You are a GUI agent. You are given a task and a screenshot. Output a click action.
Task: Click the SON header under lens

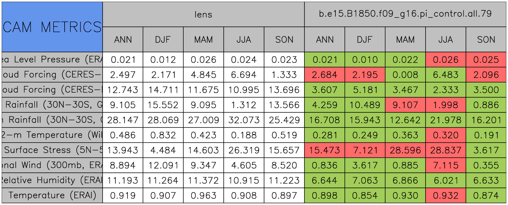[x=284, y=40]
